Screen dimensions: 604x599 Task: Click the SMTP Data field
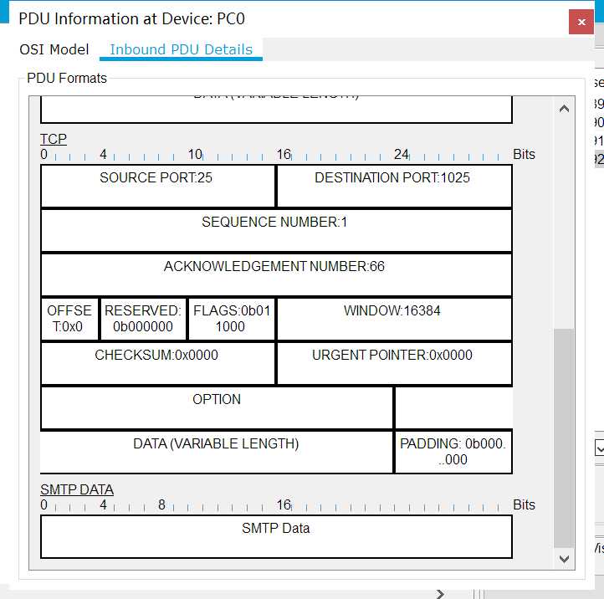click(276, 536)
